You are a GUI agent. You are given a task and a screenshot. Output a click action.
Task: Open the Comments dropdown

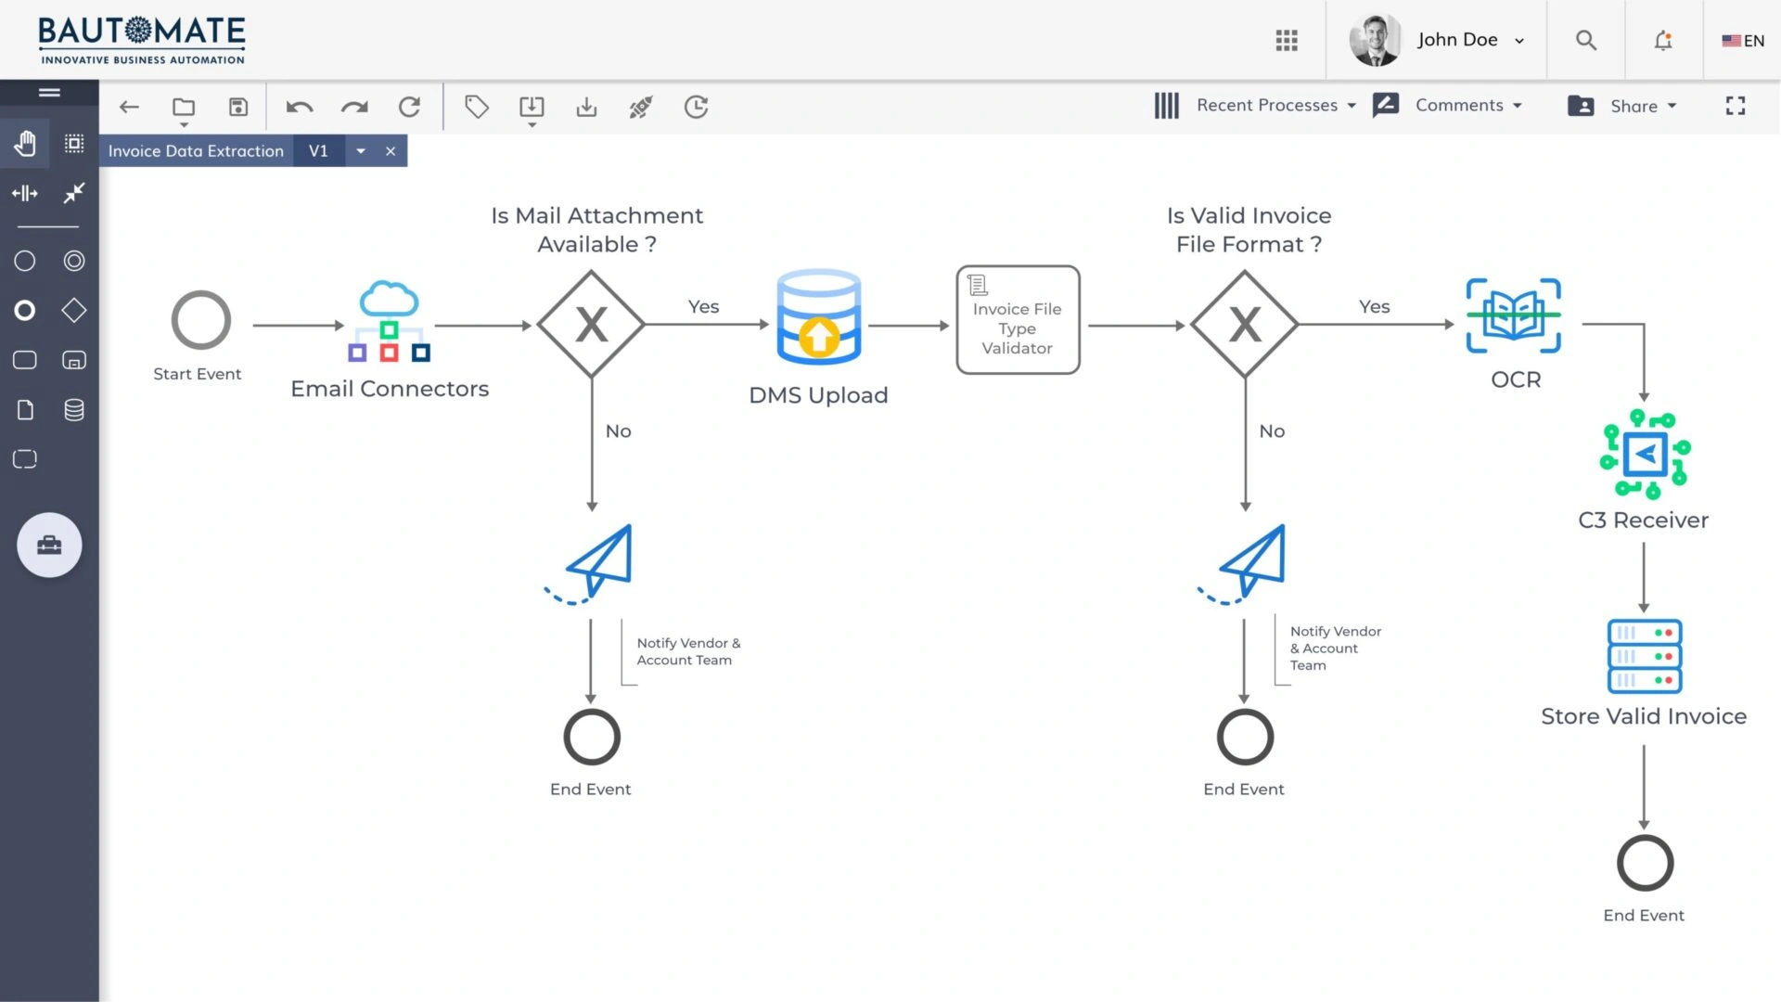point(1467,106)
